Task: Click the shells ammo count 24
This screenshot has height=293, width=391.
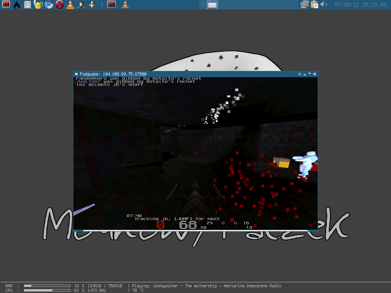Action: pyautogui.click(x=210, y=223)
